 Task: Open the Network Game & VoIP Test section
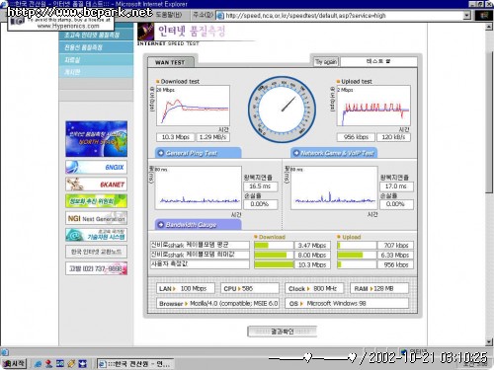pos(334,153)
